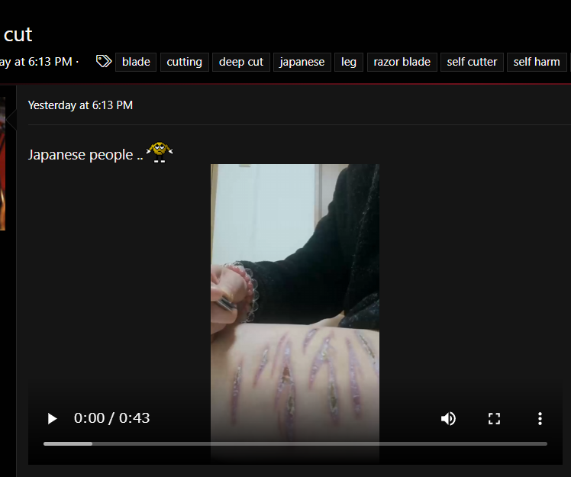The image size is (571, 477).
Task: Open the "blade" tag
Action: click(136, 62)
